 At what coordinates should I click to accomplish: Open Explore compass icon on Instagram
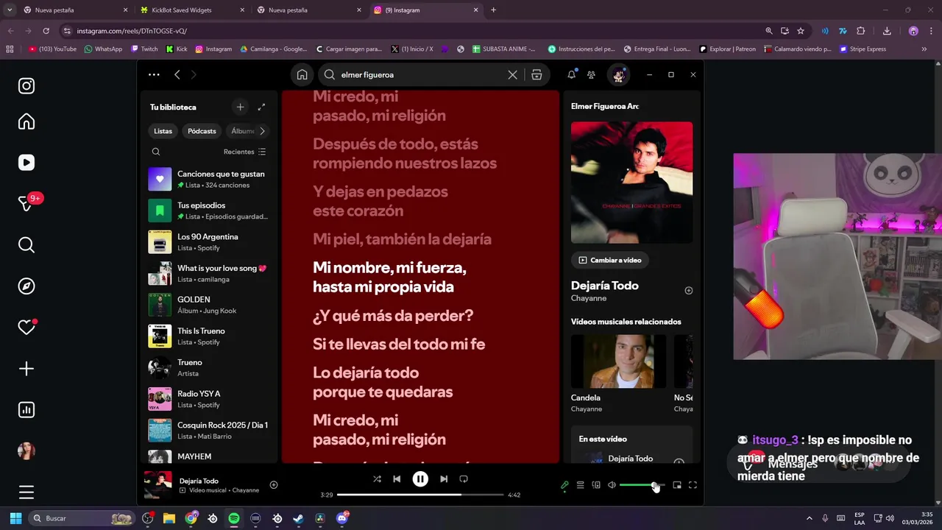(x=26, y=286)
